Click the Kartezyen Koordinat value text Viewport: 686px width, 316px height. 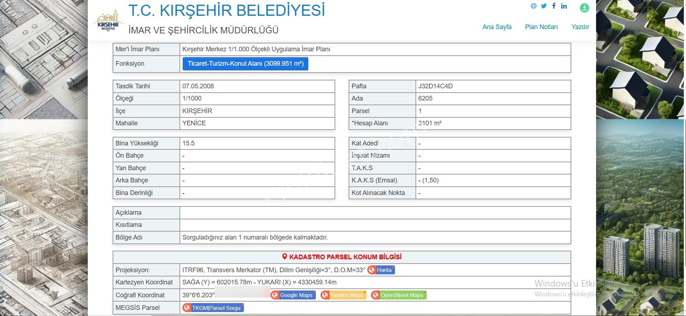(259, 282)
